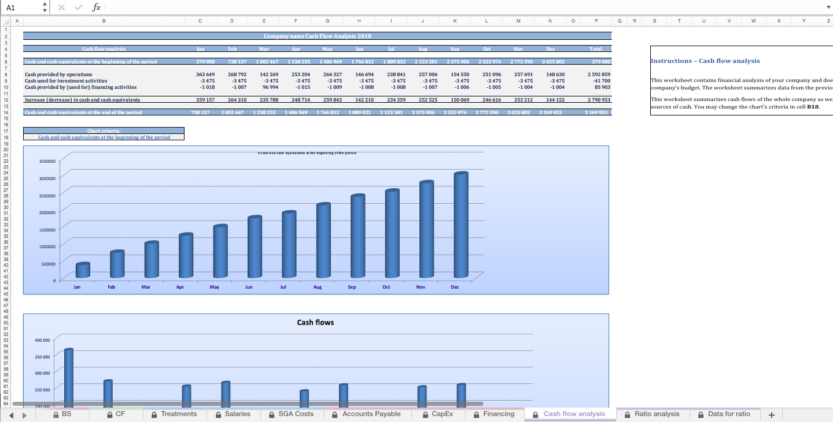Open the Ratio analysis sheet tab
This screenshot has width=833, height=422.
pyautogui.click(x=652, y=414)
